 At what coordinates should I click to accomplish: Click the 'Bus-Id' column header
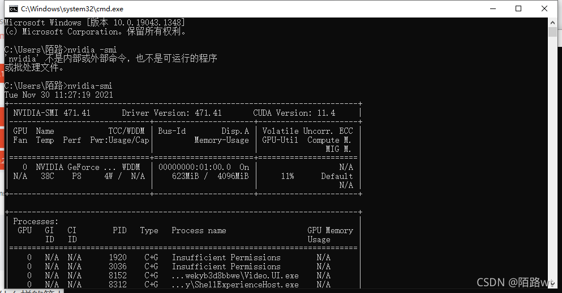coord(172,131)
